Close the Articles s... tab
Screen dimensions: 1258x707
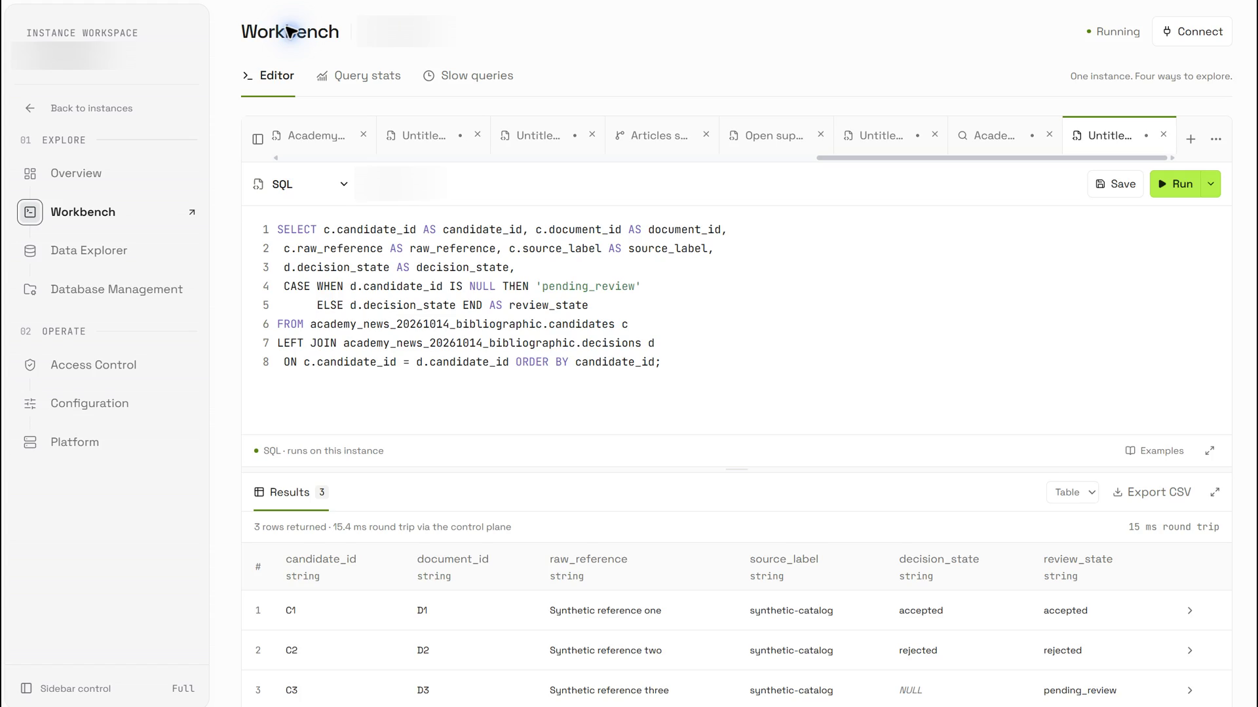click(706, 134)
